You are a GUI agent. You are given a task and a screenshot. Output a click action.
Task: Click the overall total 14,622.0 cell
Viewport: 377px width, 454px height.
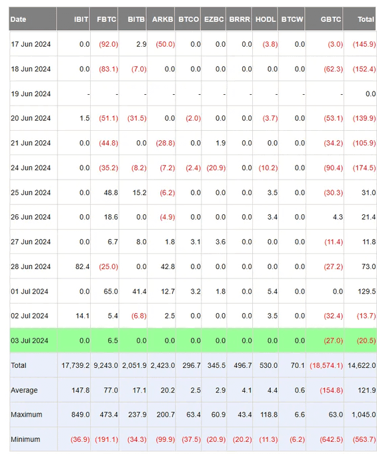(362, 365)
